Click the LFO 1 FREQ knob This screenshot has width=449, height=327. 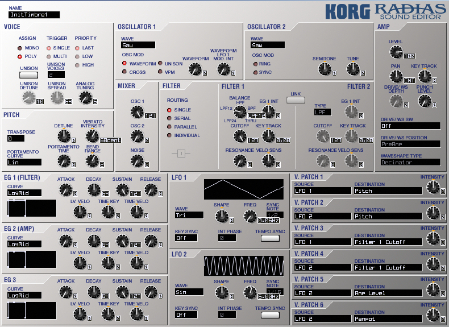250,216
